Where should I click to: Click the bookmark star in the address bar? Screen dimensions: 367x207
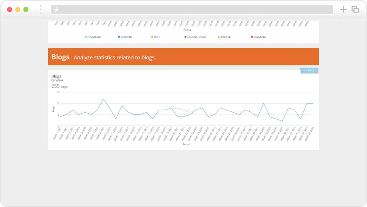coord(57,9)
